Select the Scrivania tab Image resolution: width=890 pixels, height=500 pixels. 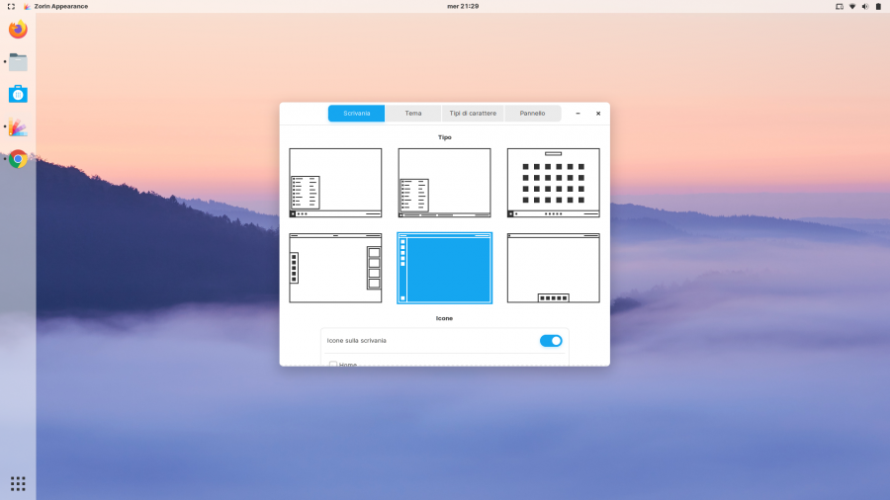pyautogui.click(x=357, y=114)
